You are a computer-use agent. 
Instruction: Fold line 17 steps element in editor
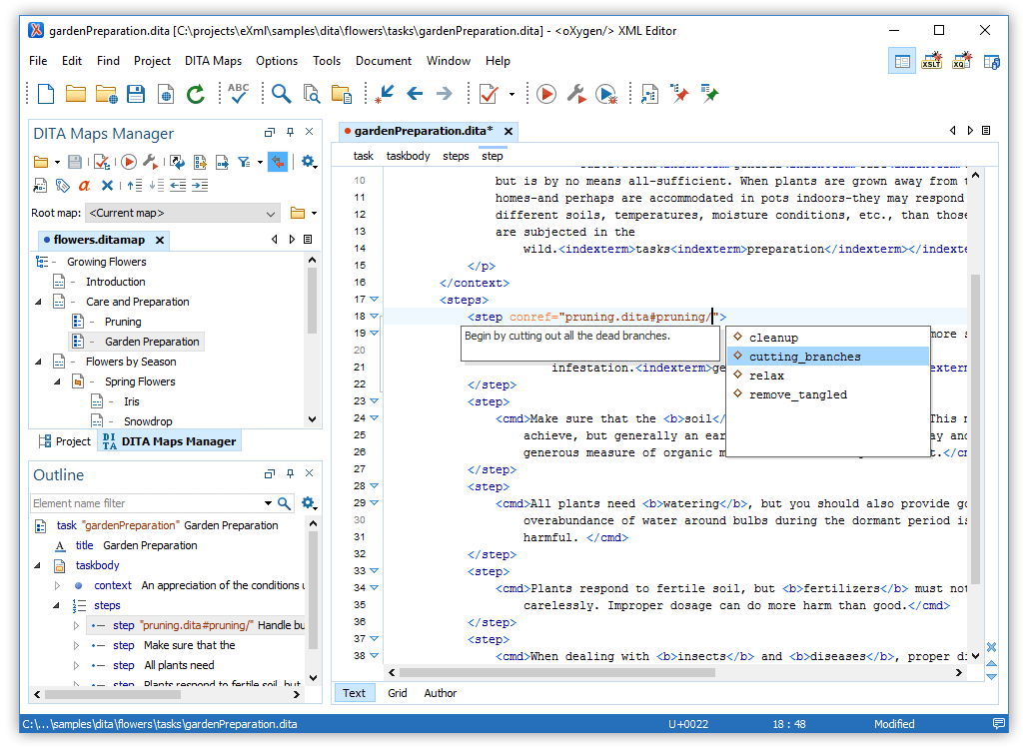point(374,299)
